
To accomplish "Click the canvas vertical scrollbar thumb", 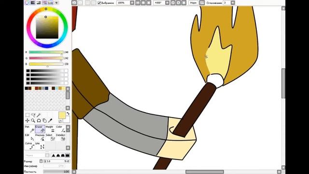I will click(283, 83).
